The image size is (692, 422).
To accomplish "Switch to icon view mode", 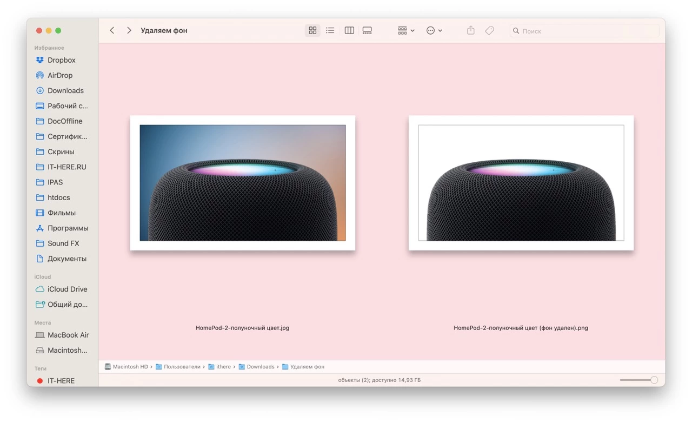I will (x=312, y=31).
